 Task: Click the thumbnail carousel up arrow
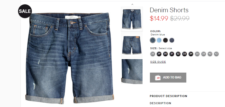click(x=132, y=4)
